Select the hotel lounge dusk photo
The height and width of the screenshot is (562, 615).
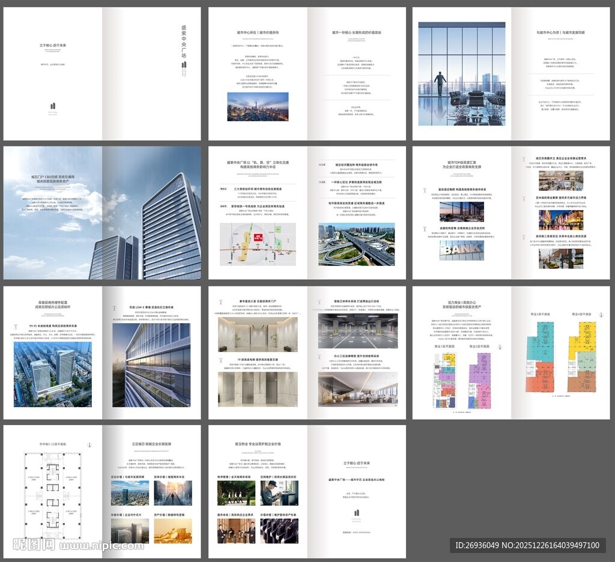(462, 212)
